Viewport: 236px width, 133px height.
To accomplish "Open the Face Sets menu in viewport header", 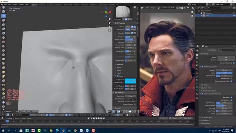I will pyautogui.click(x=35, y=112).
